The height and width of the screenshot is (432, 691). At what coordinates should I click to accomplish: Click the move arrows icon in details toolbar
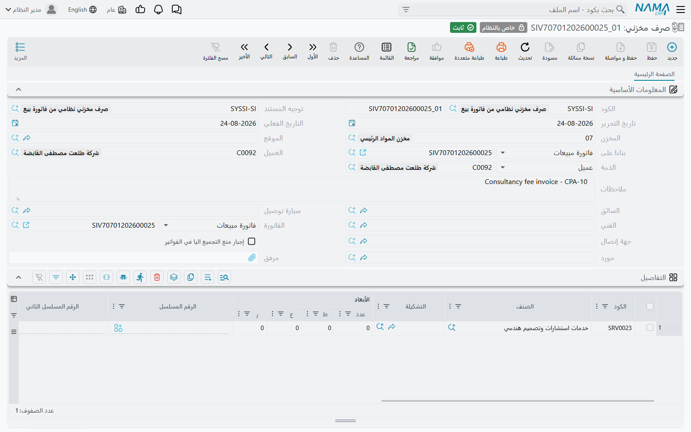pyautogui.click(x=73, y=277)
